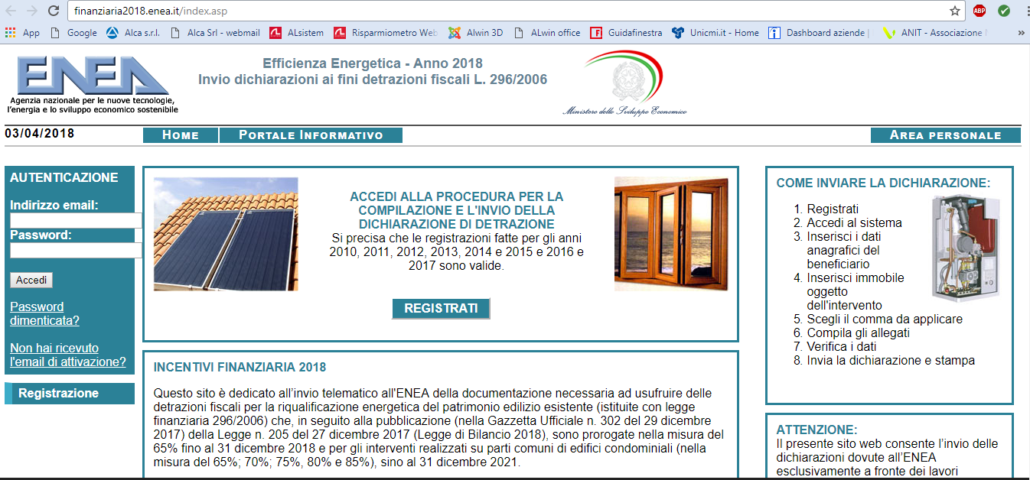1030x480 pixels.
Task: Open the Google bookmark
Action: 73,33
